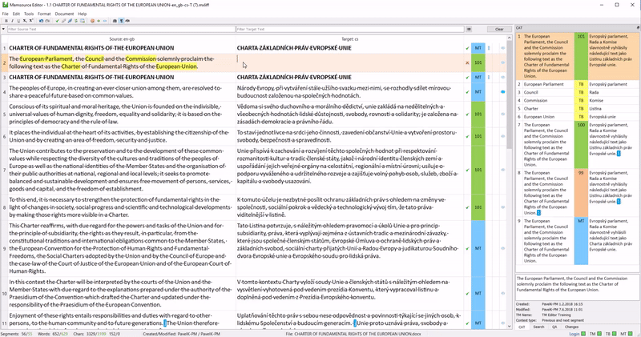Open the Help menu
This screenshot has height=337, width=641.
tap(83, 14)
